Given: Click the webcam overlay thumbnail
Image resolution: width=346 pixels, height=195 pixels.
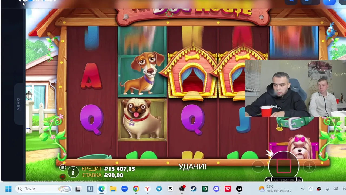Looking at the screenshot, I should click(295, 88).
